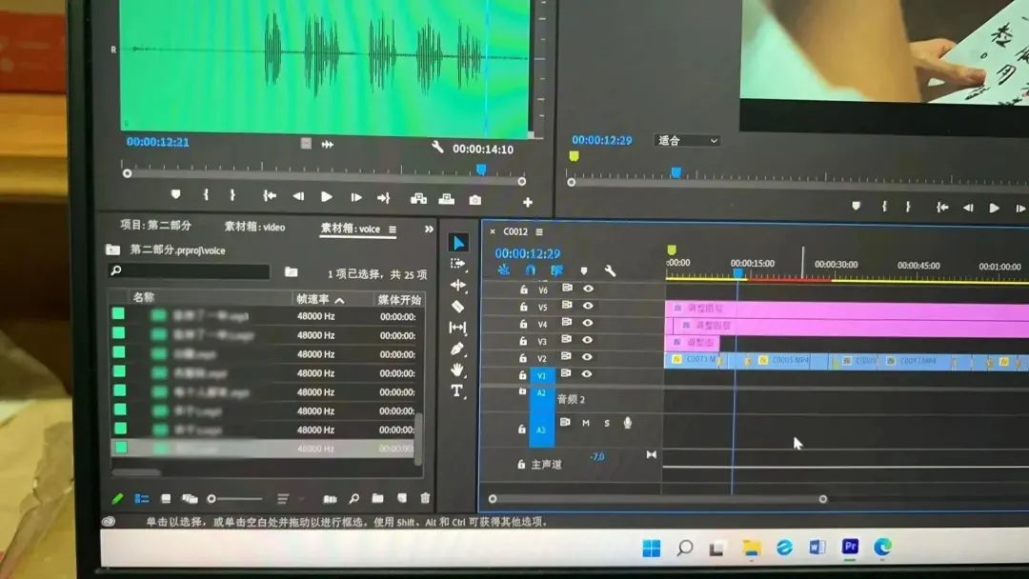
Task: Switch to the video bin tab
Action: pos(254,228)
